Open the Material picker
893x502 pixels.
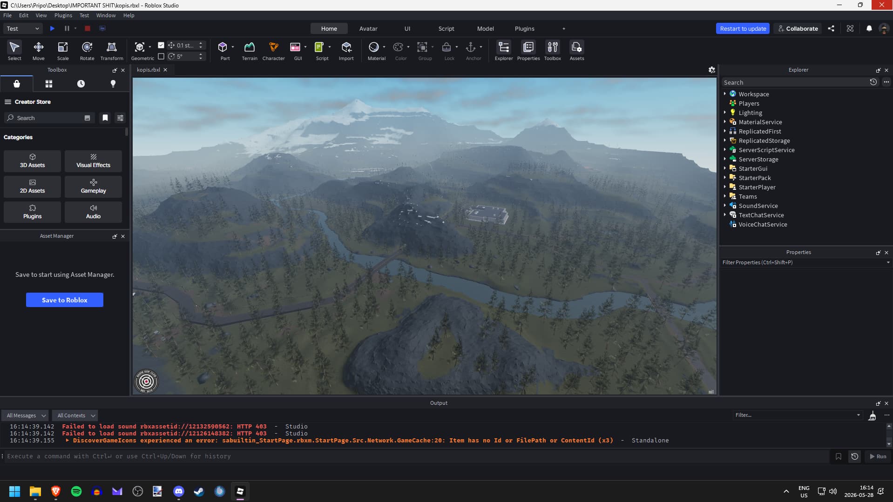(374, 51)
